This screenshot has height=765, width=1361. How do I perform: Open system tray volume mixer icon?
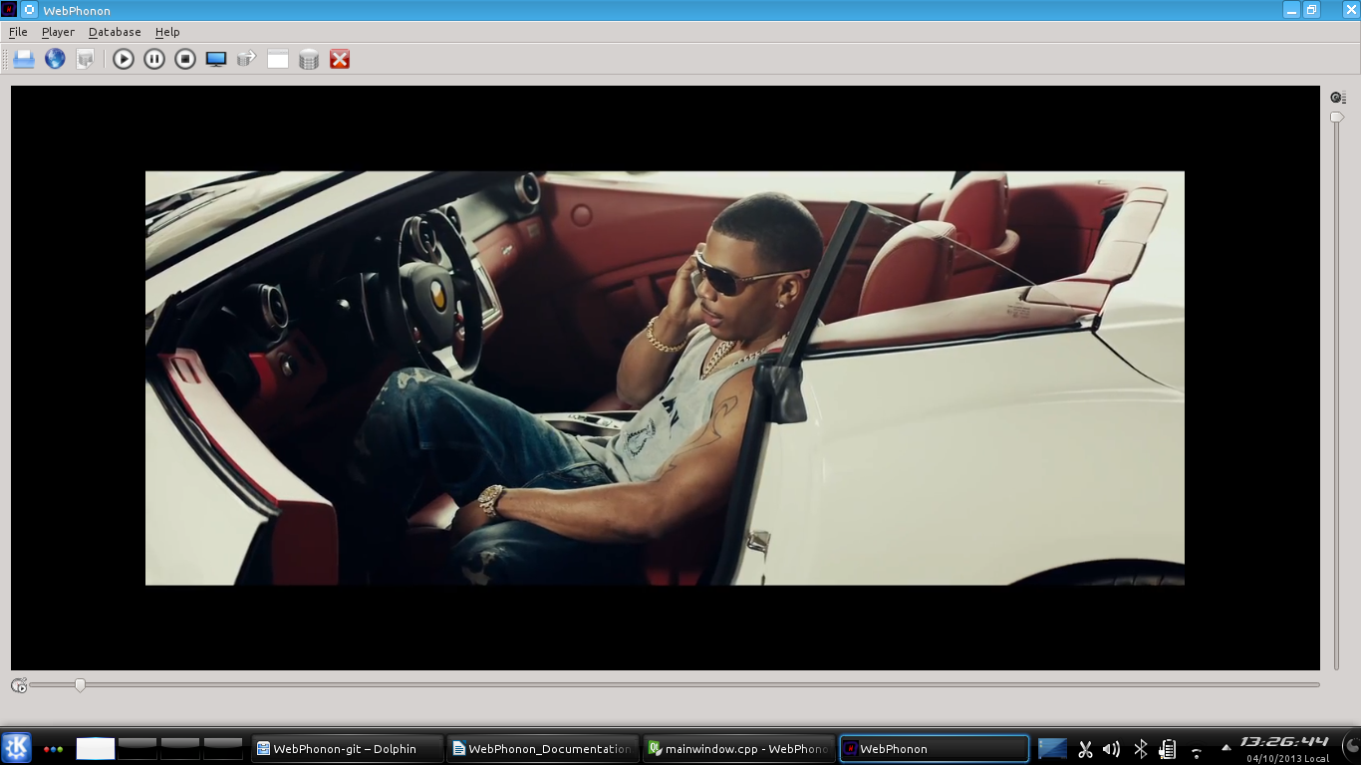point(1112,749)
